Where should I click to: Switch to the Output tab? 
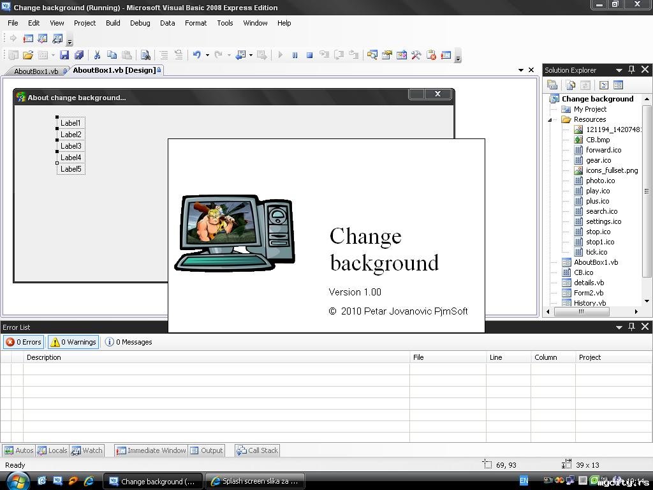[x=207, y=450]
